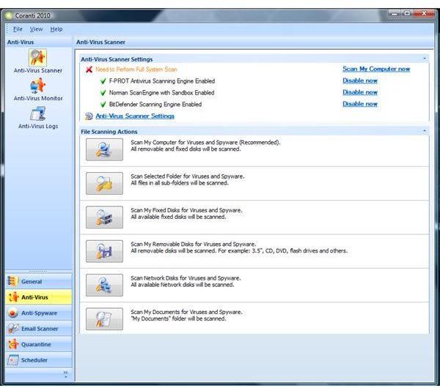The image size is (440, 388).
Task: Click the F-PROT Antivirus Scanning Engine Enabled text
Action: pyautogui.click(x=162, y=81)
